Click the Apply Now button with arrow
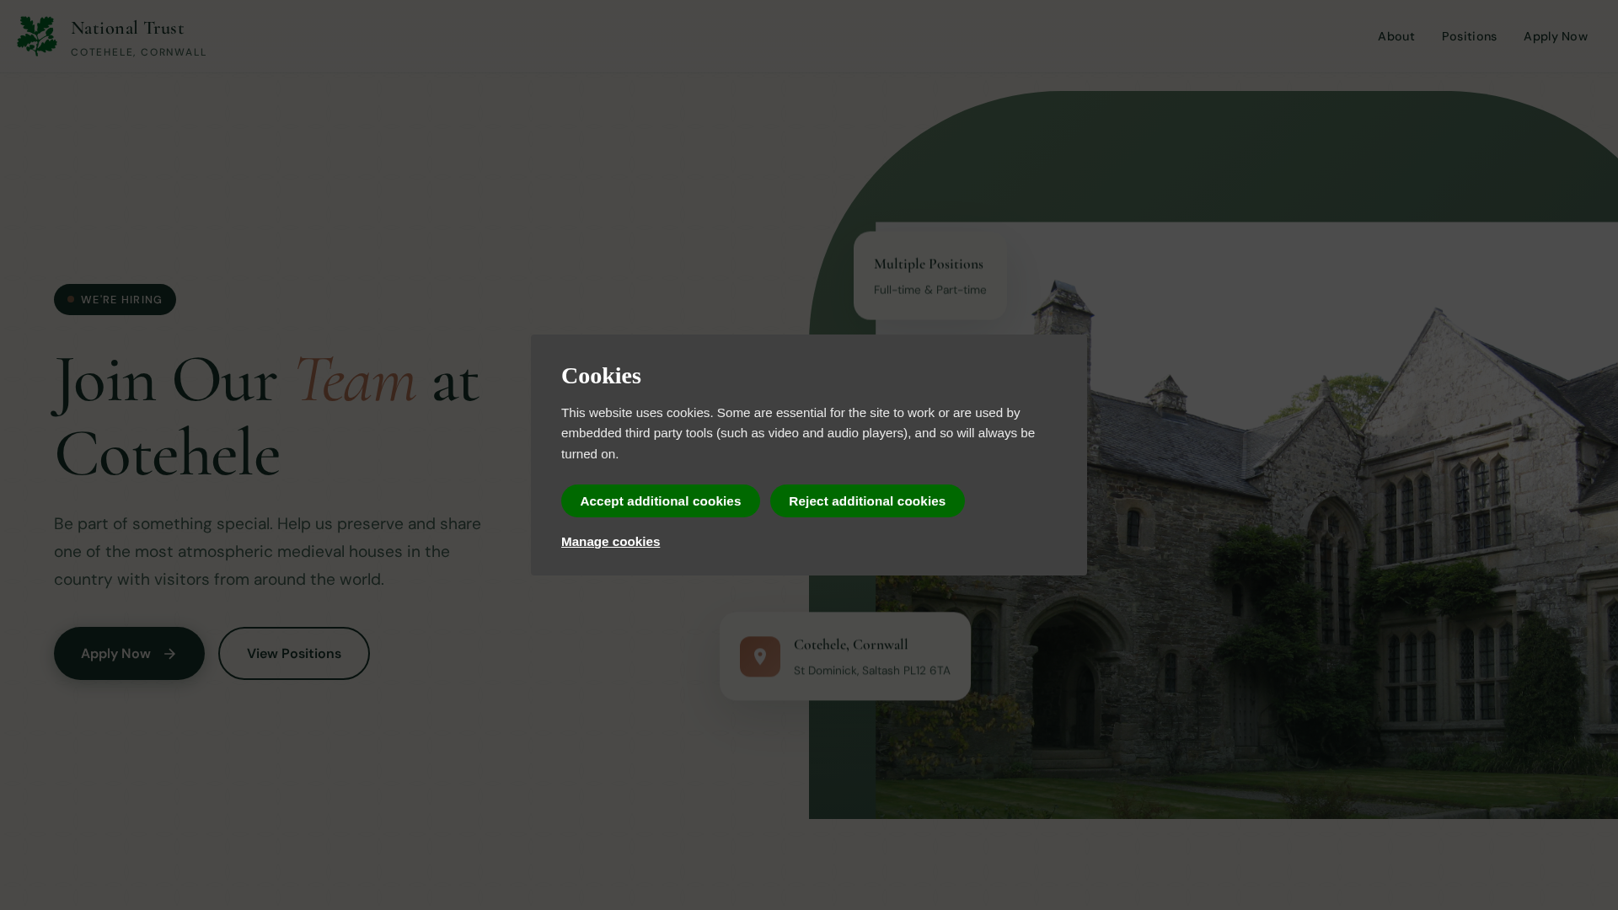This screenshot has width=1618, height=910. tap(129, 653)
